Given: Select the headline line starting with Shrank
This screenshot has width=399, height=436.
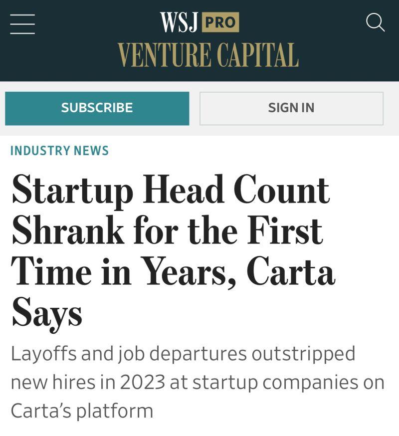Looking at the screenshot, I should 168,230.
